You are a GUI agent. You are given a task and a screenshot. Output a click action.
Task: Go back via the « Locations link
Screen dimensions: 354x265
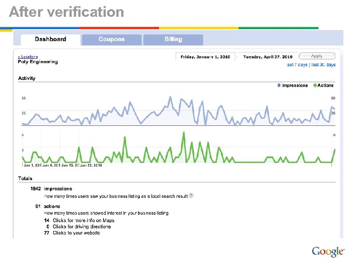(28, 56)
